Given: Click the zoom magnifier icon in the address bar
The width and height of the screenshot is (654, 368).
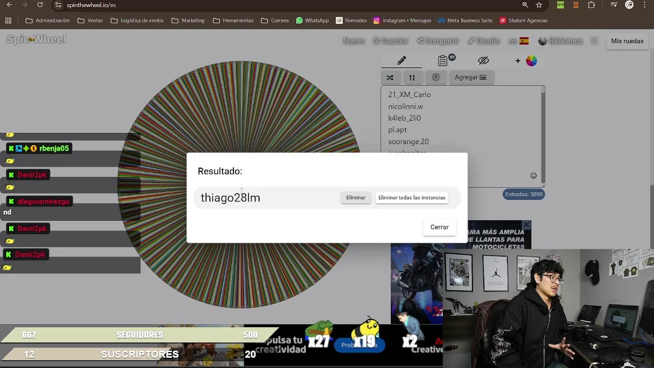Looking at the screenshot, I should click(525, 5).
